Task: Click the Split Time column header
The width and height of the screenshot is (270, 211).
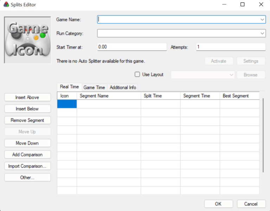Action: coord(161,96)
